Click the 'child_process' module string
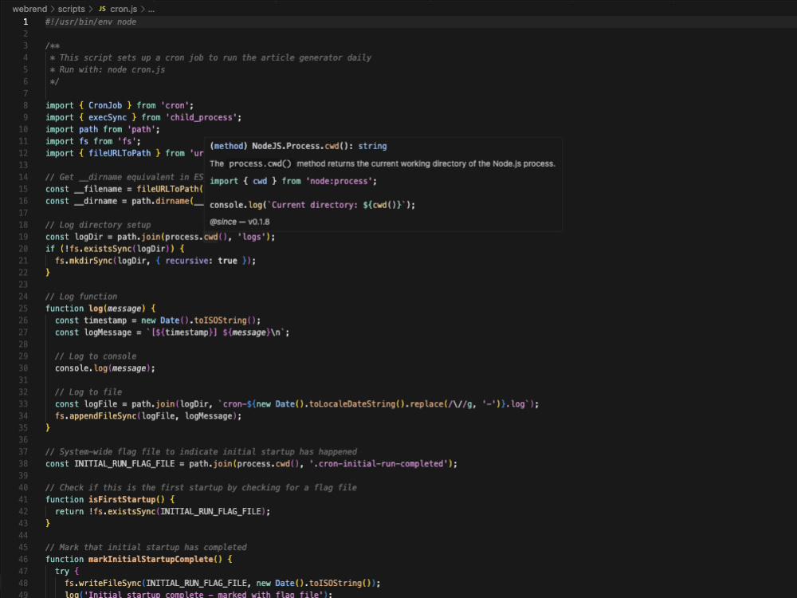This screenshot has height=598, width=797. (x=201, y=117)
